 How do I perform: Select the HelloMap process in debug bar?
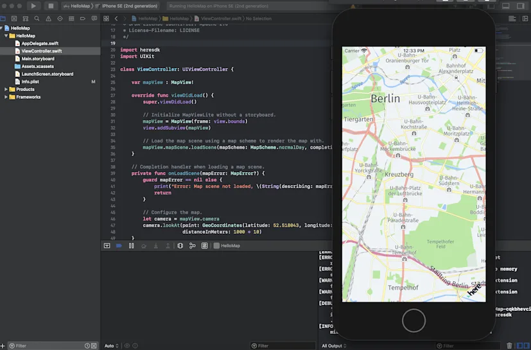click(x=227, y=246)
